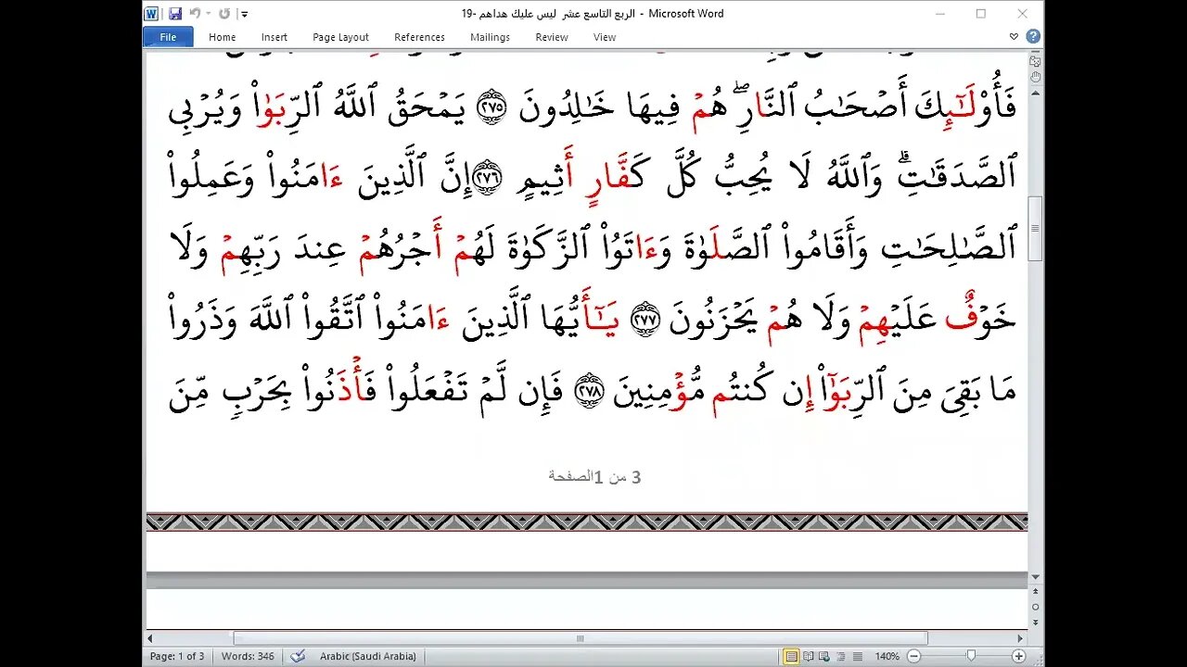Expand Customize Quick Access Toolbar menu
The height and width of the screenshot is (667, 1187).
click(x=244, y=14)
